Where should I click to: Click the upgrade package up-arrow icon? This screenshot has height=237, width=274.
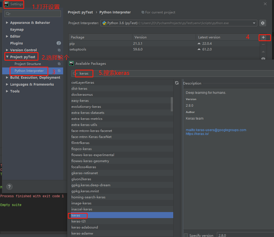pyautogui.click(x=263, y=52)
